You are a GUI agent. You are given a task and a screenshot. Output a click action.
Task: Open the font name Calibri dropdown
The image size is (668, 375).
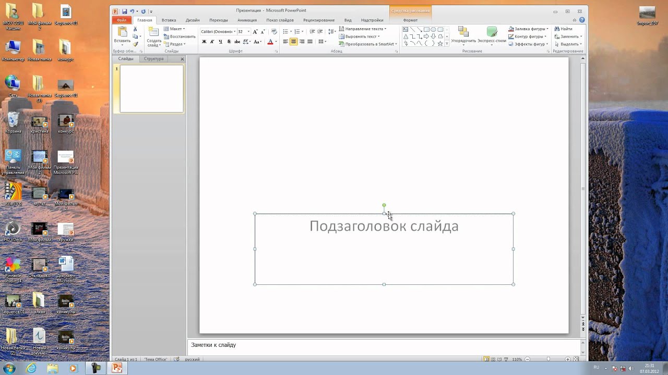tap(234, 32)
